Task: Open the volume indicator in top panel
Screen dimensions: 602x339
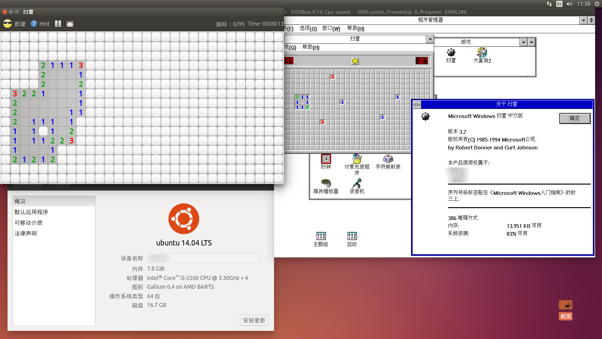Action: pyautogui.click(x=569, y=4)
